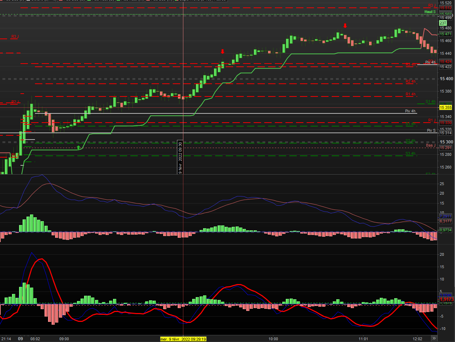Click the Piv S pivot line label

pos(431,131)
